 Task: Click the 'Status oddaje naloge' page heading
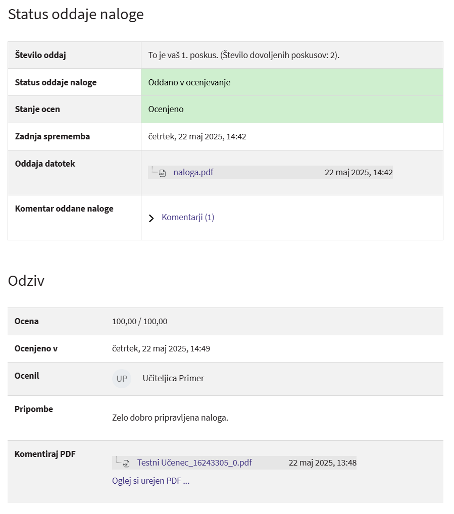tap(76, 15)
